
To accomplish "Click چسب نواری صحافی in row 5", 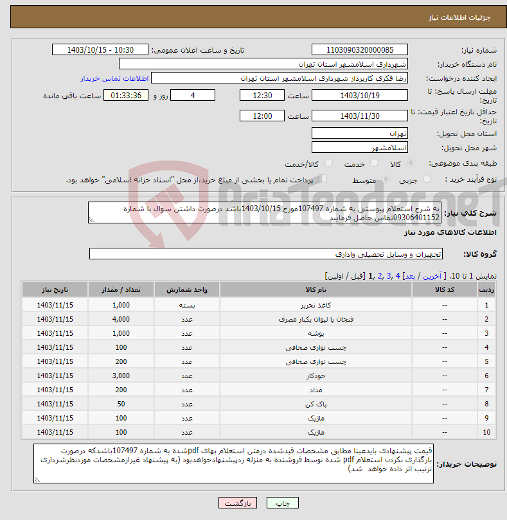I will (x=316, y=361).
